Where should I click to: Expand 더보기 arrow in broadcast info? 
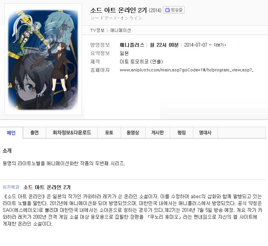coord(220,45)
